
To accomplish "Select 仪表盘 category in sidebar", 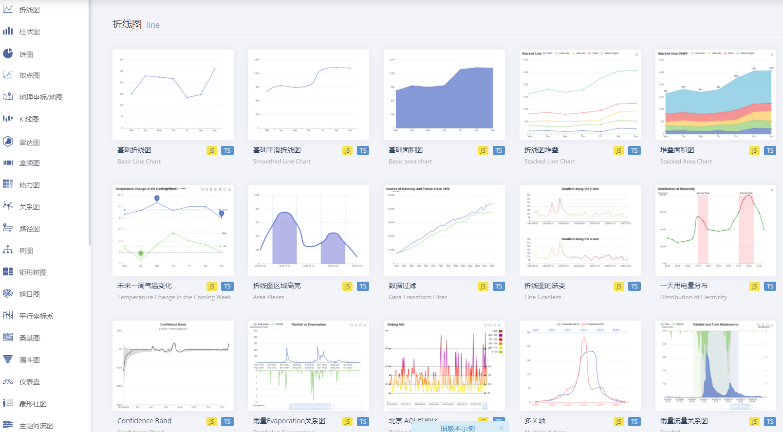I will point(29,382).
